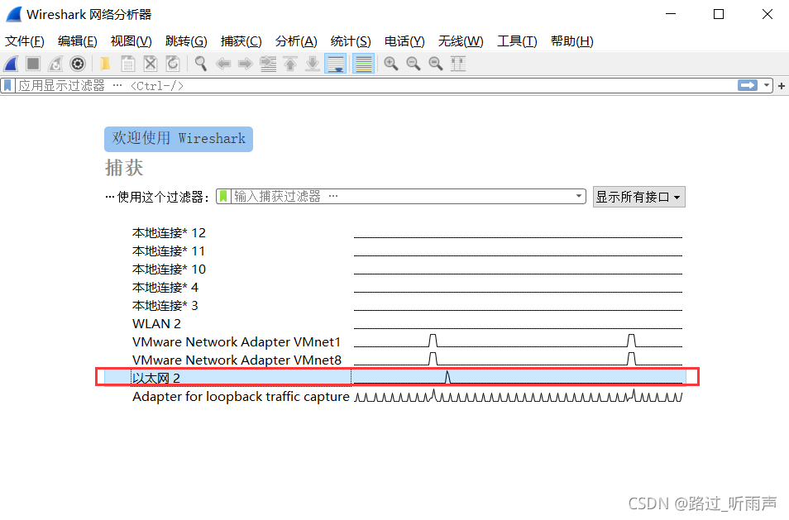Image resolution: width=789 pixels, height=520 pixels.
Task: Click 欢迎使用 Wireshark banner
Action: (x=179, y=139)
